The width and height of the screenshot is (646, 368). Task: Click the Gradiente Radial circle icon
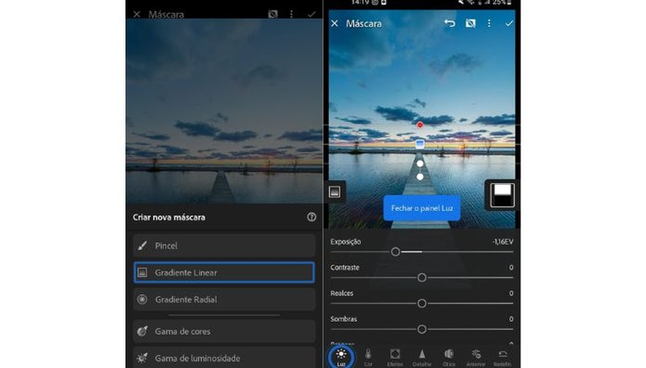[x=142, y=299]
